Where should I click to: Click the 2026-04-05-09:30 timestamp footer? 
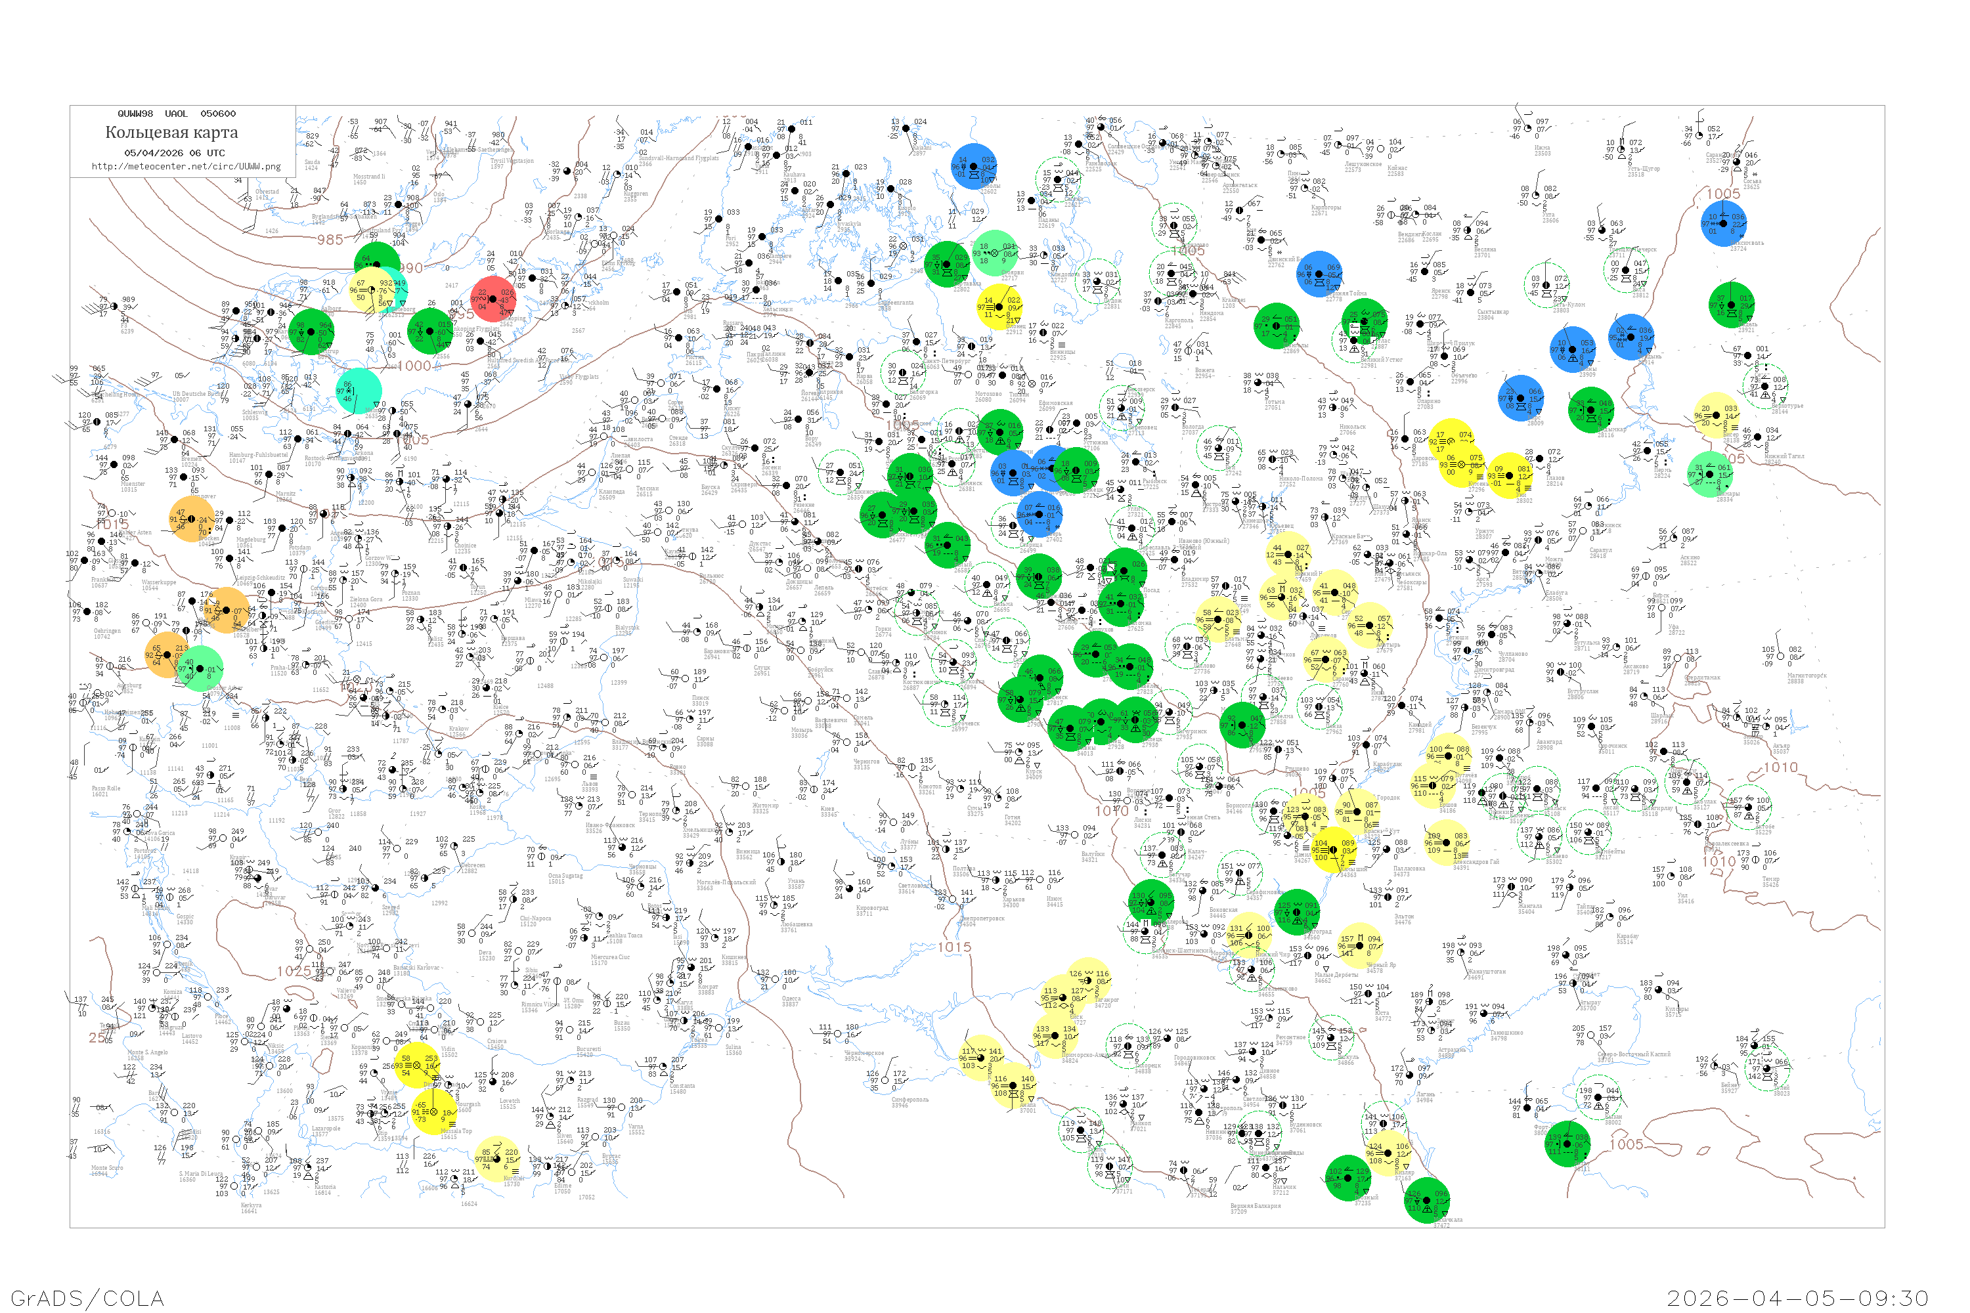[x=1799, y=1297]
